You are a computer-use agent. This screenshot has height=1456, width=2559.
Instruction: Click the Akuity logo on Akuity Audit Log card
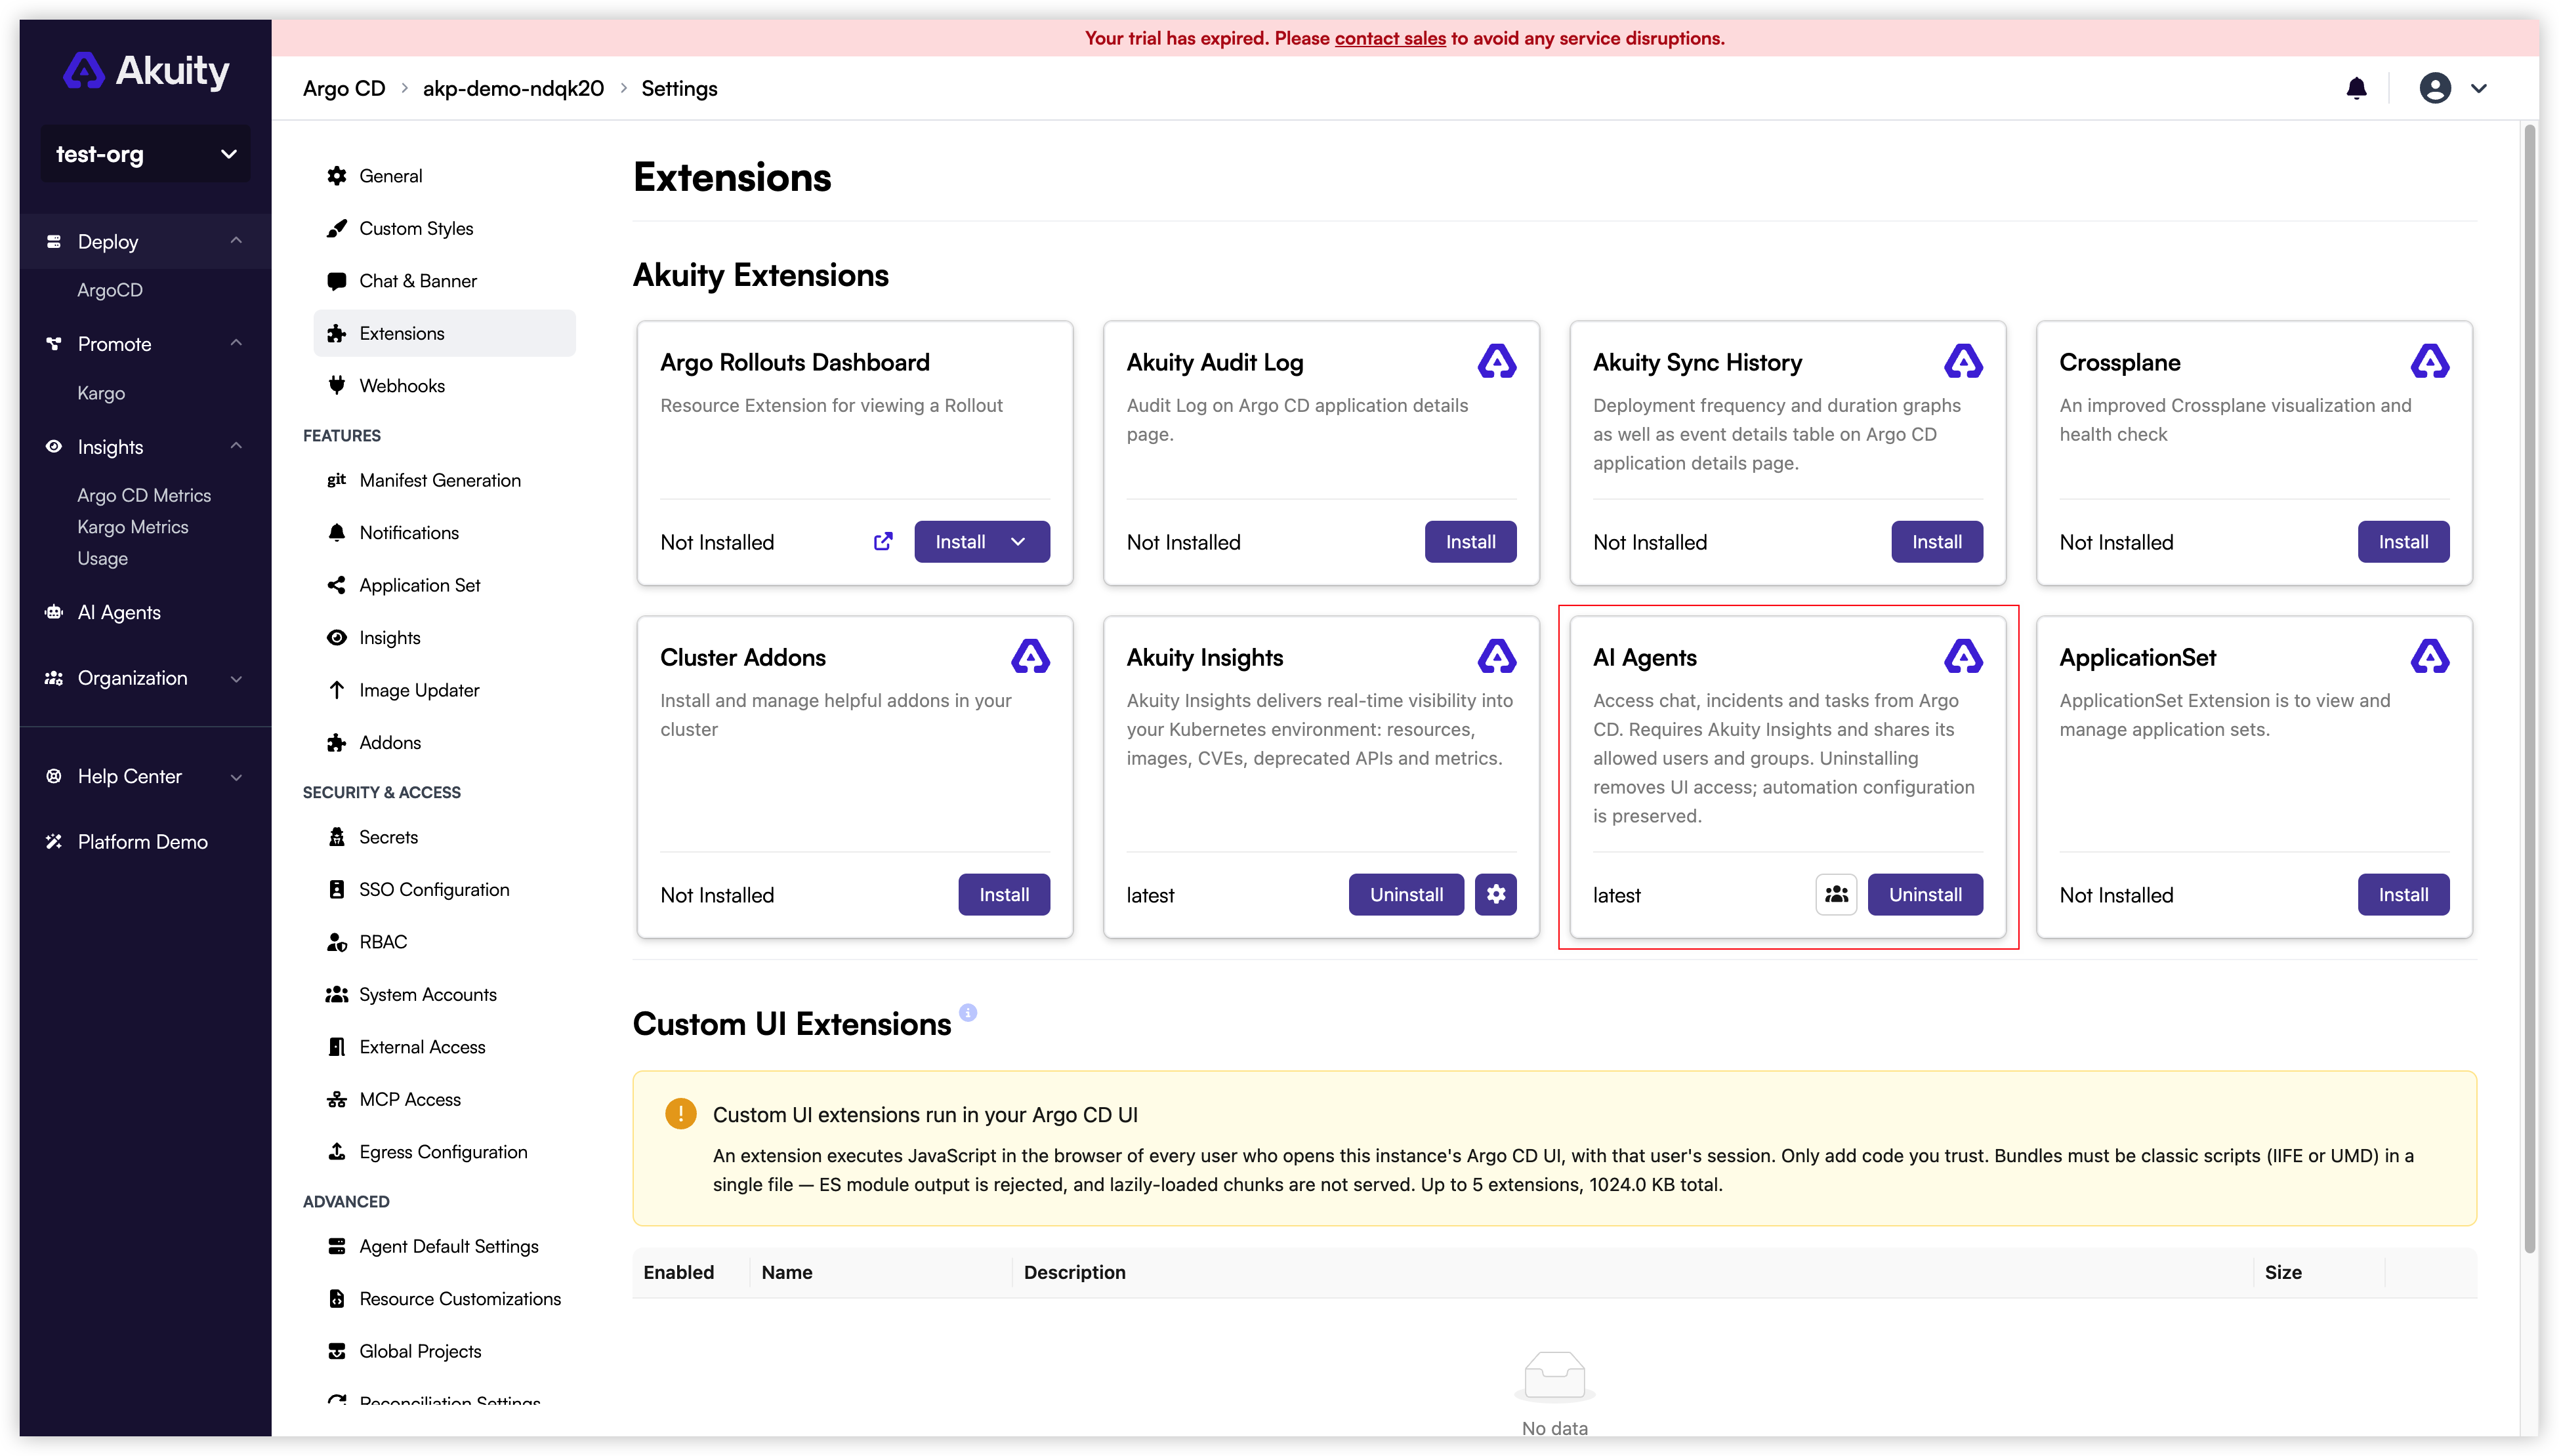coord(1497,361)
